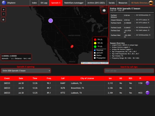
Task: Click the KAMY call sign cell
Action: [63, 83]
